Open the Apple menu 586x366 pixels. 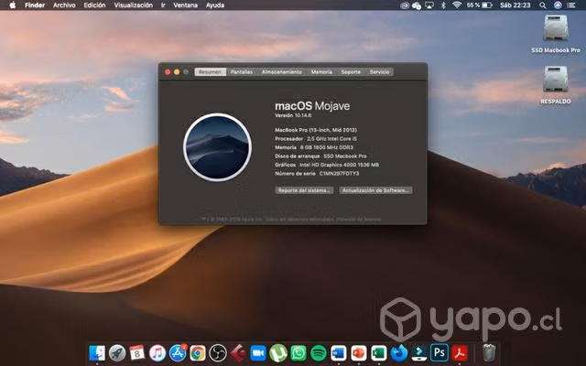coord(12,5)
